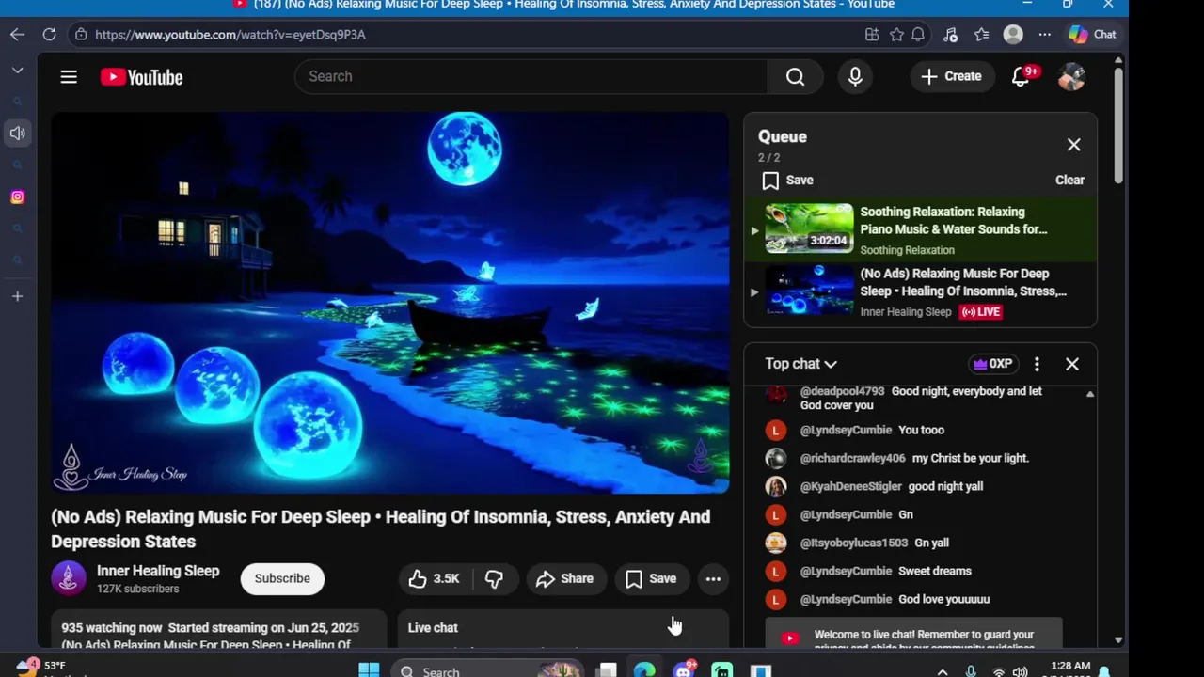Dislike the video with thumbs down
Viewport: 1204px width, 677px height.
494,579
